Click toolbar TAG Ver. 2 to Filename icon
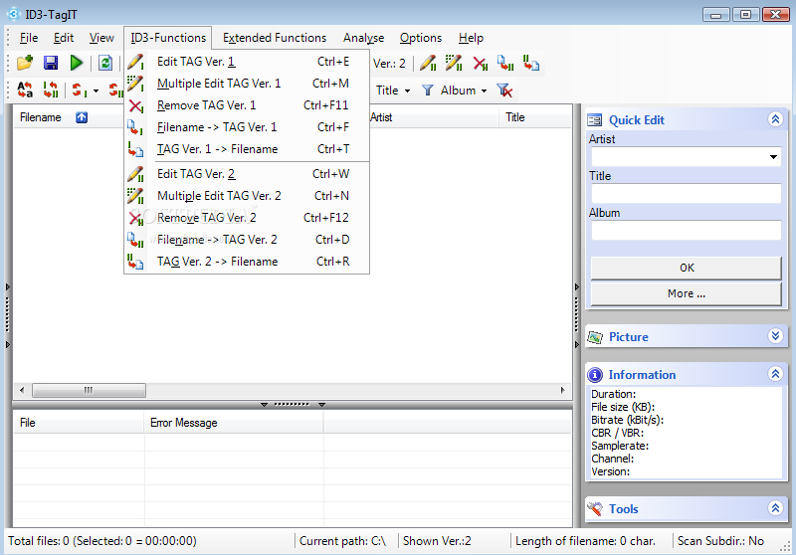Viewport: 796px width, 555px height. [x=531, y=64]
